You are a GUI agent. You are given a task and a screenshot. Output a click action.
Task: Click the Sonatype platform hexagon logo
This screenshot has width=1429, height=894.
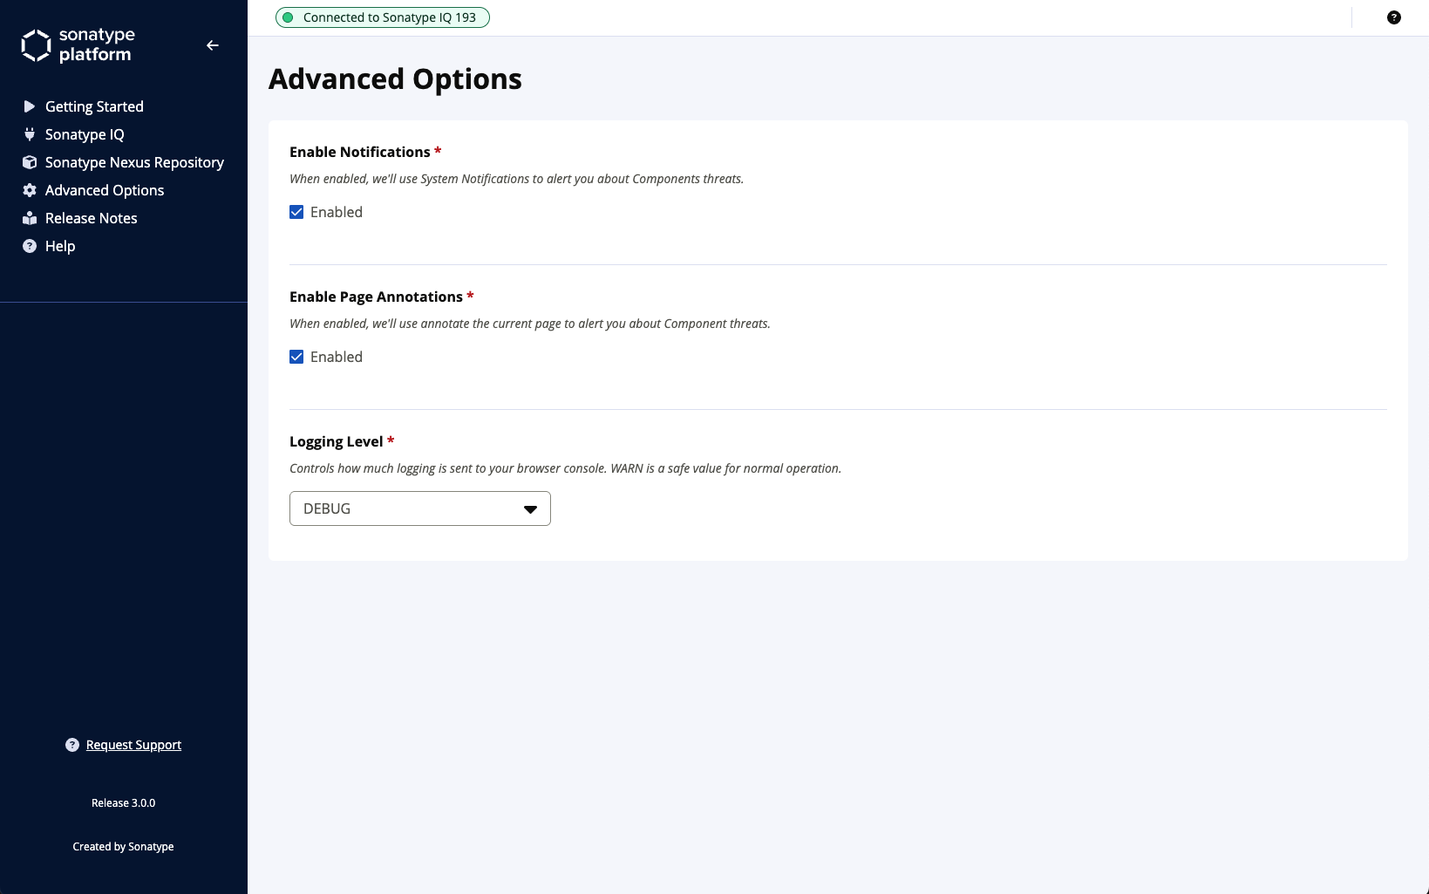(36, 45)
